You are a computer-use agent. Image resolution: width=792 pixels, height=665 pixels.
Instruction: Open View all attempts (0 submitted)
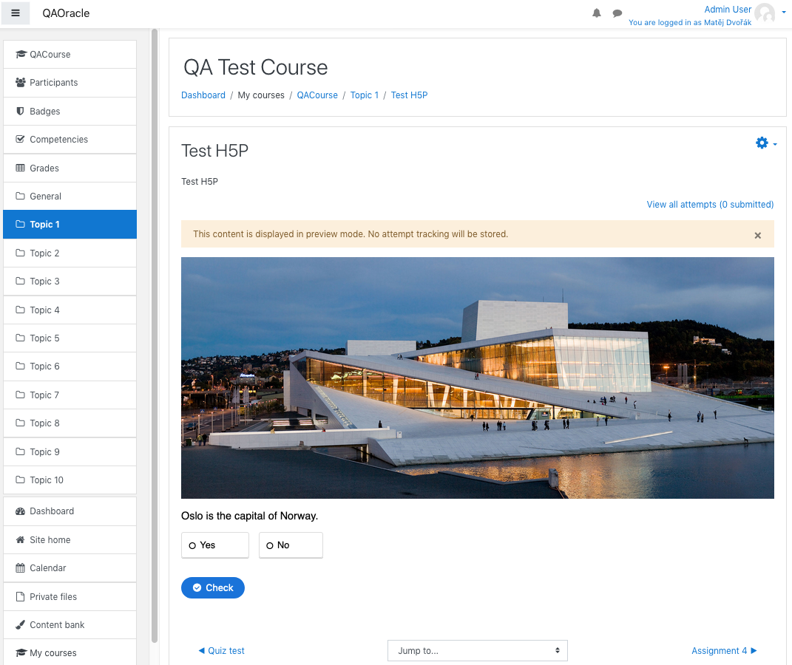[x=710, y=205]
